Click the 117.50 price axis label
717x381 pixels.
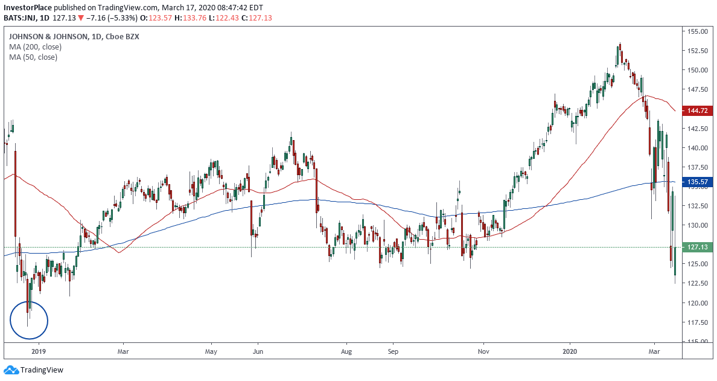click(x=698, y=322)
